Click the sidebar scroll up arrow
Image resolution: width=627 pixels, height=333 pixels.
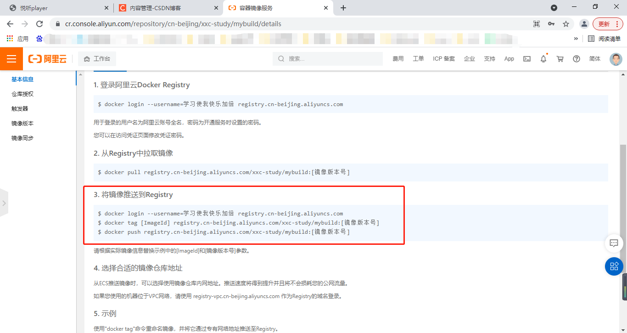(81, 74)
